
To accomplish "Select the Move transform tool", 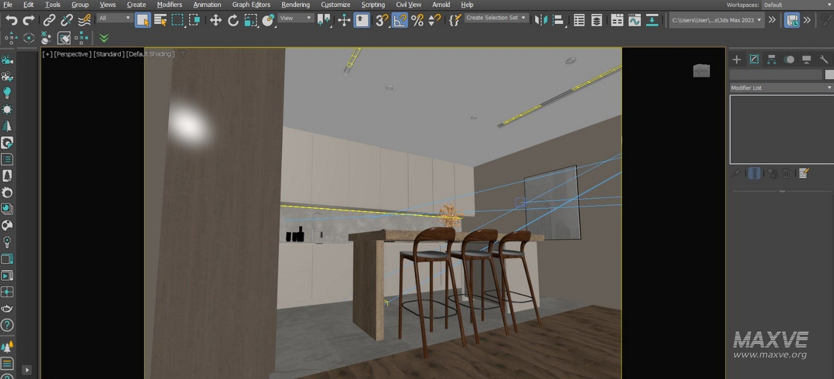I will click(215, 20).
